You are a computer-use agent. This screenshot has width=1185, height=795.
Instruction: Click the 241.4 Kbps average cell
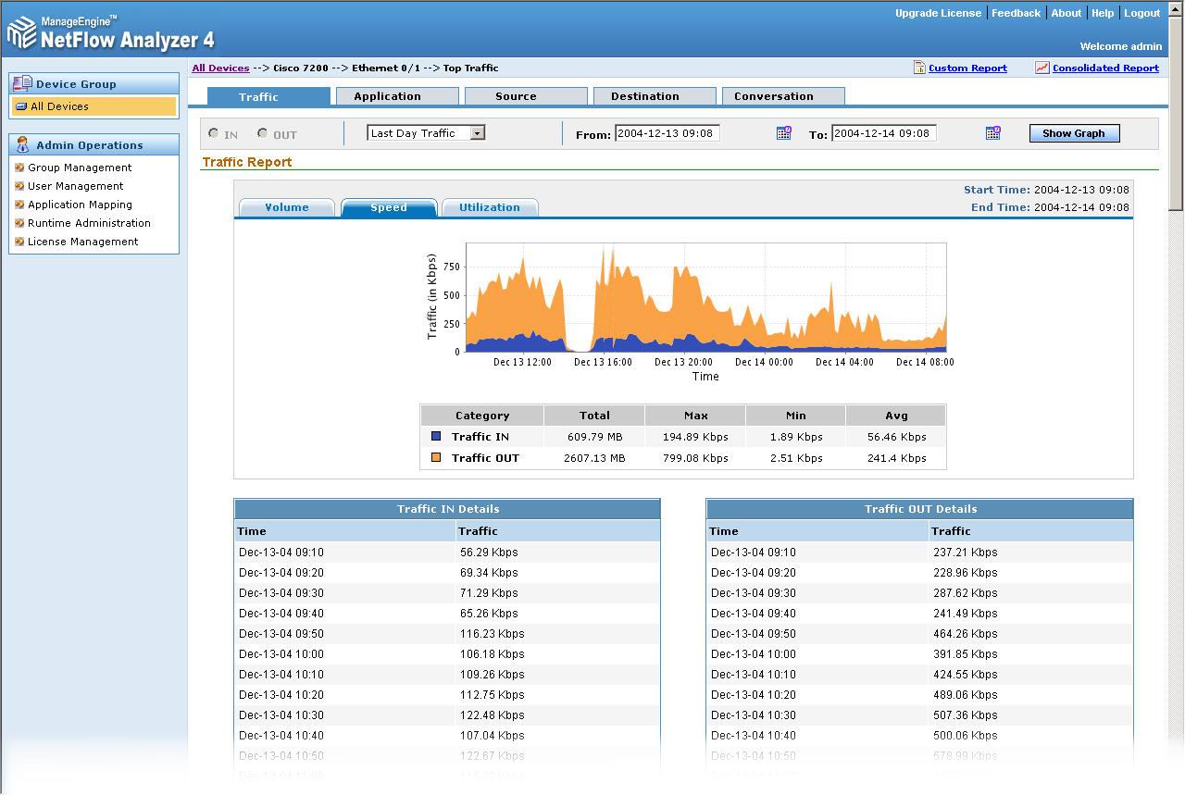click(896, 458)
